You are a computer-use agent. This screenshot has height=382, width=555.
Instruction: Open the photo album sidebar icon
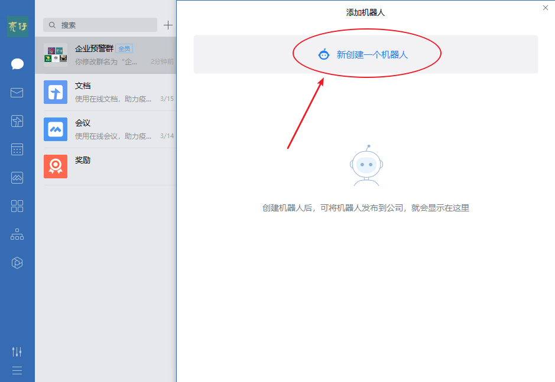click(17, 178)
